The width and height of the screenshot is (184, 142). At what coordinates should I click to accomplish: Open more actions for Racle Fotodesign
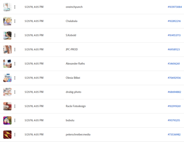[x=15, y=106]
